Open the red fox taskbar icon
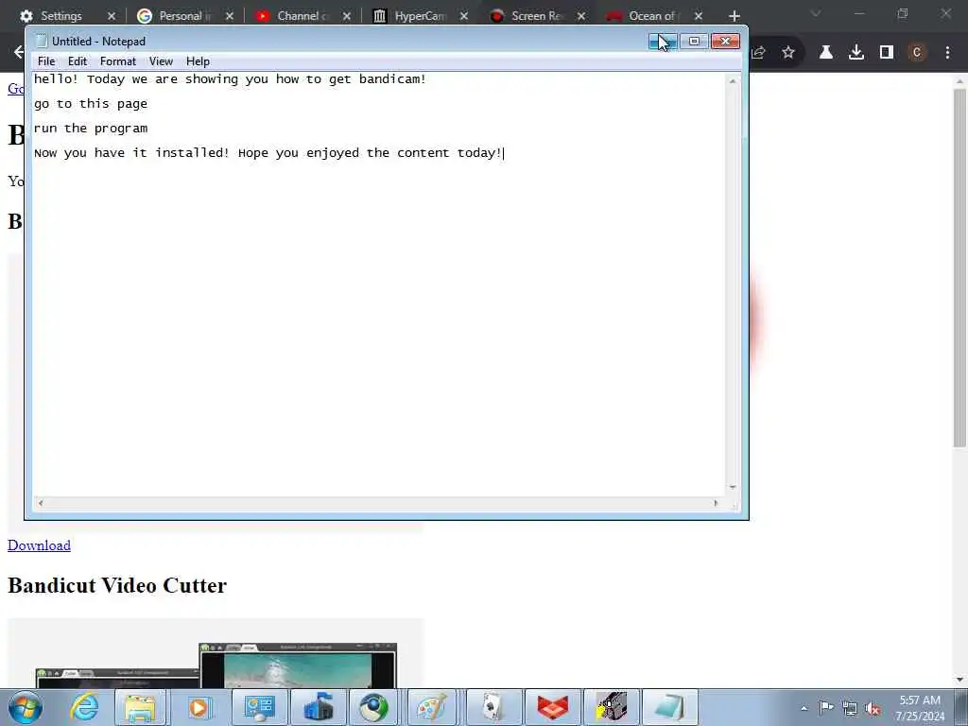The height and width of the screenshot is (726, 968). click(x=552, y=707)
